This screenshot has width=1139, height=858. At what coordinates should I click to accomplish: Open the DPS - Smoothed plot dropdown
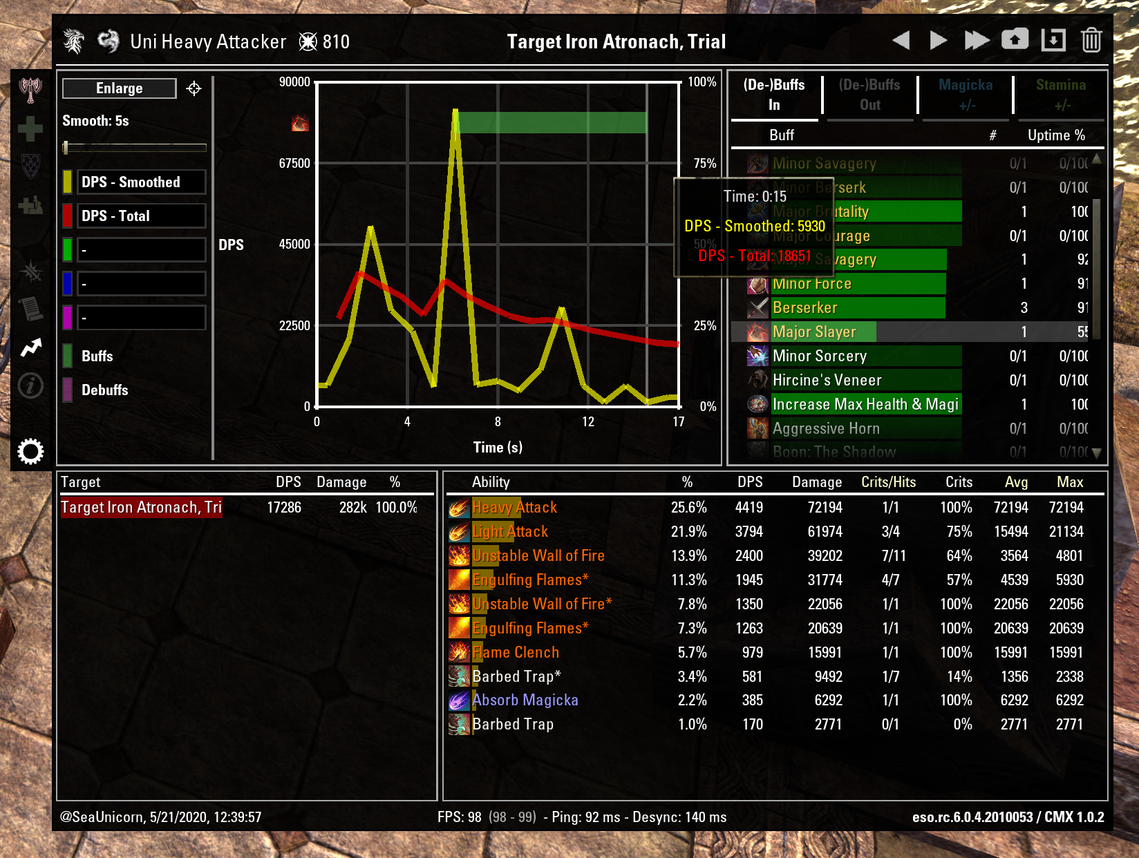point(142,182)
